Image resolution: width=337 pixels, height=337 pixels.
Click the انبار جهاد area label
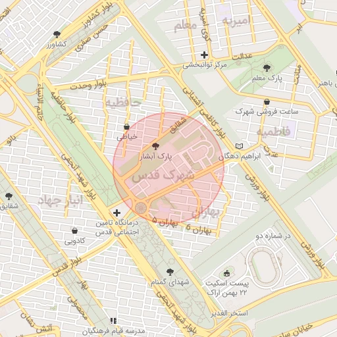click(x=61, y=200)
